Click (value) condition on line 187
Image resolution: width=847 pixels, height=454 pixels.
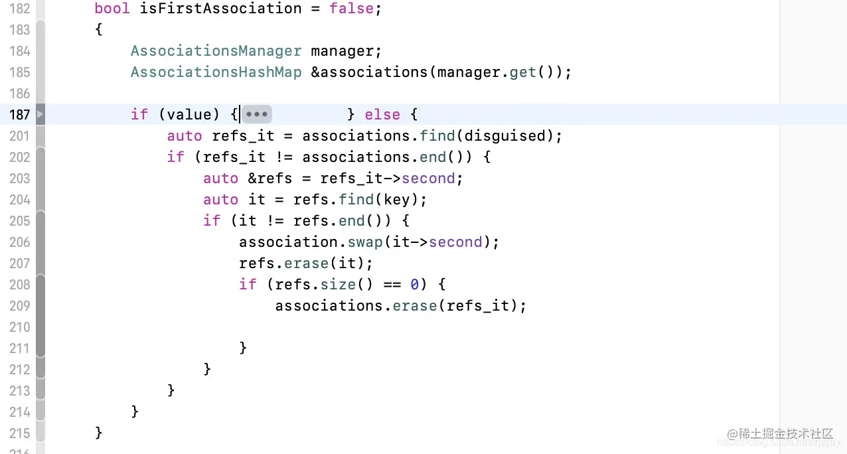189,115
